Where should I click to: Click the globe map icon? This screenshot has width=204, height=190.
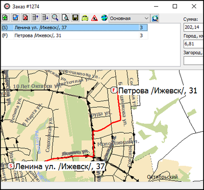point(104,18)
